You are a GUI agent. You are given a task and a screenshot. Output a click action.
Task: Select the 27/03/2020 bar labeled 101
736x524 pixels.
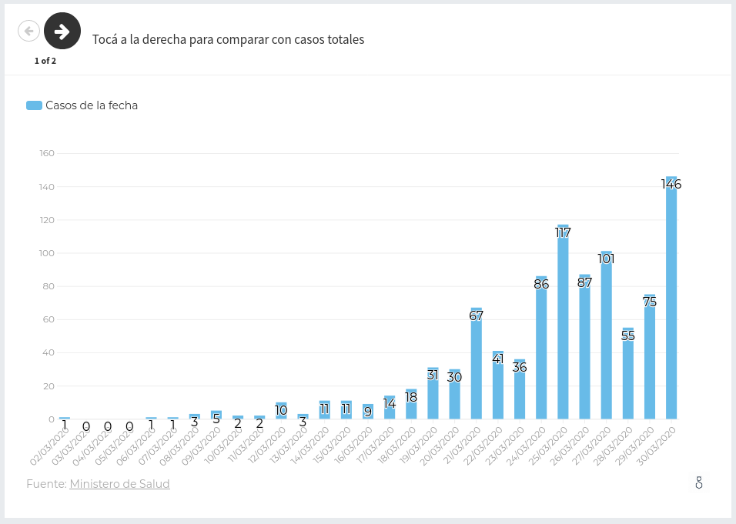pyautogui.click(x=606, y=335)
